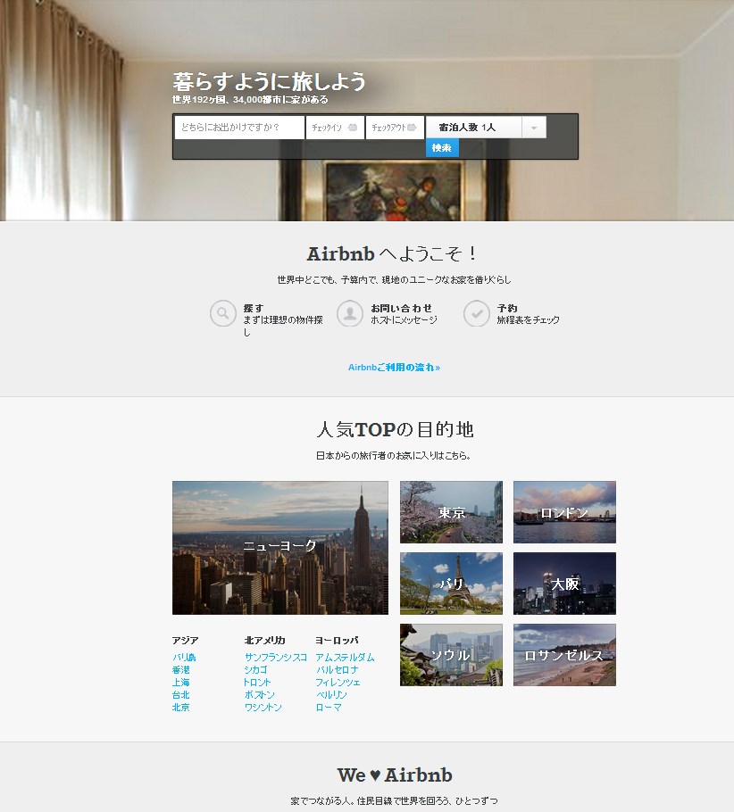Screen dimensions: 734x812
Task: Click the calendar icon in チェックイン field
Action: (353, 128)
